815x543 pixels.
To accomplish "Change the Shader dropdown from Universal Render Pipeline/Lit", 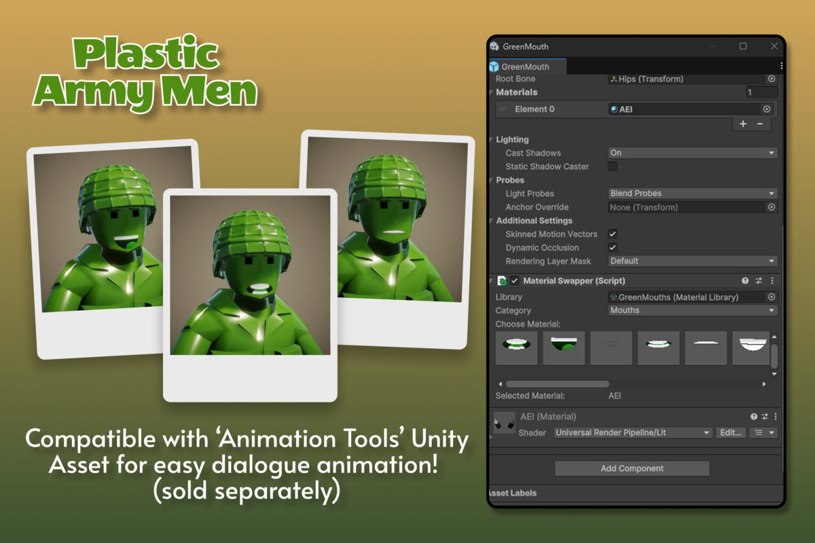I will pyautogui.click(x=632, y=432).
